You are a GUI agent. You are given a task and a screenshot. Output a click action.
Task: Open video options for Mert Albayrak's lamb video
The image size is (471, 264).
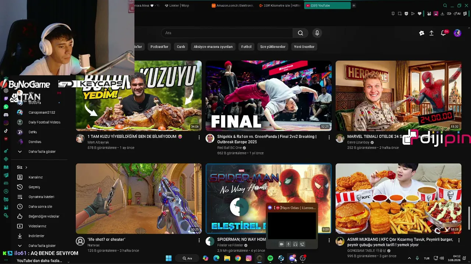199,137
